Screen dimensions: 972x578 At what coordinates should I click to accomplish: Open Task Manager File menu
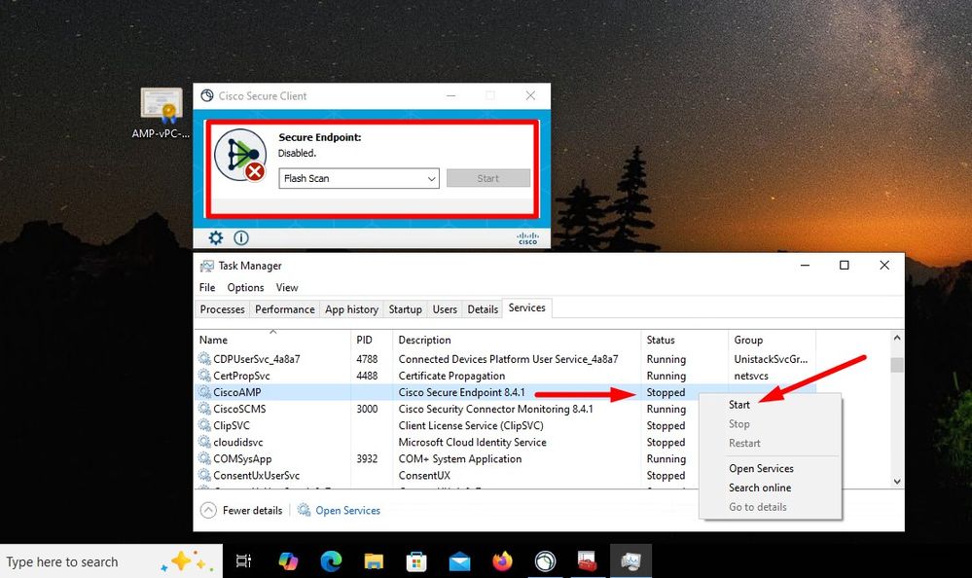coord(207,288)
